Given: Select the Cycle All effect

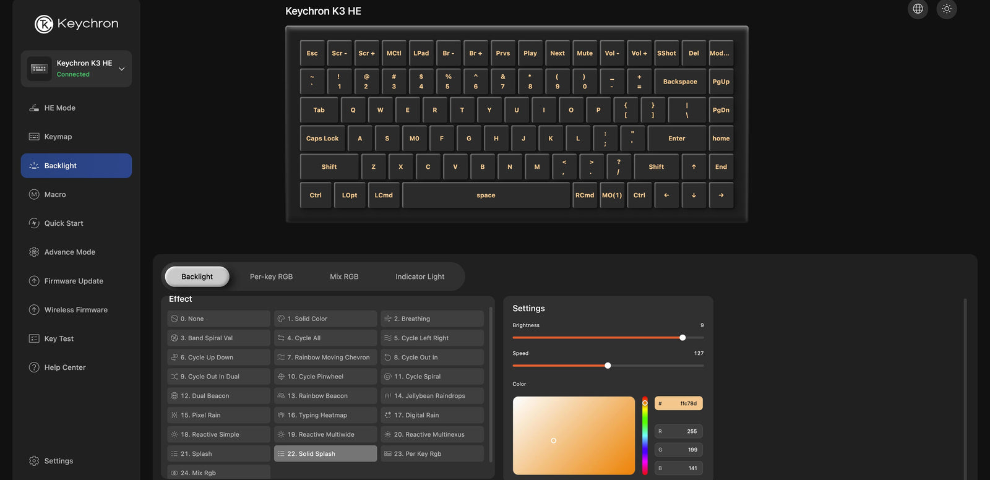Looking at the screenshot, I should click(x=325, y=338).
